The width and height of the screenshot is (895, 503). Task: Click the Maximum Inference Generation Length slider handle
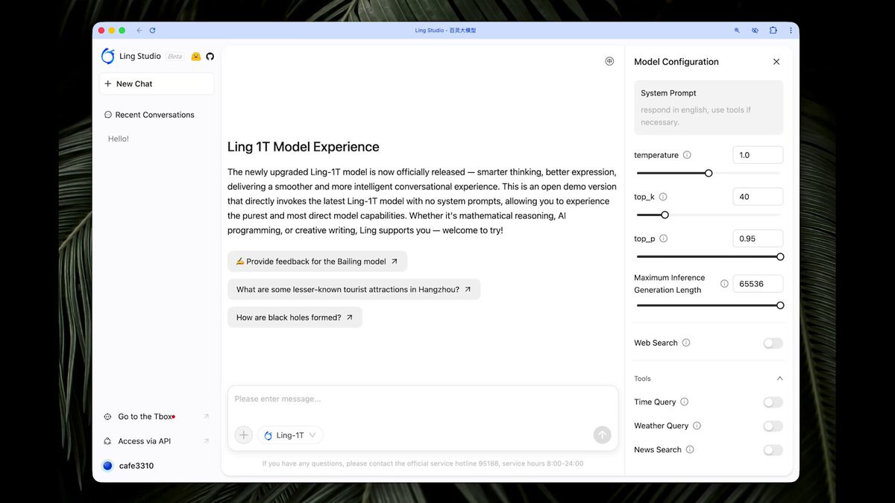(x=780, y=305)
